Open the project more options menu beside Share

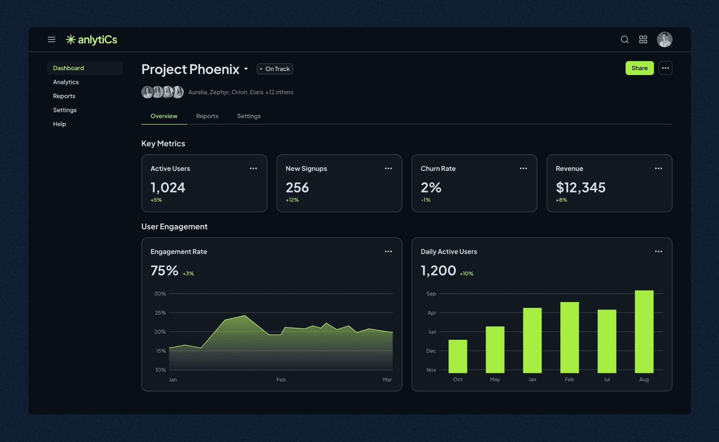[666, 68]
